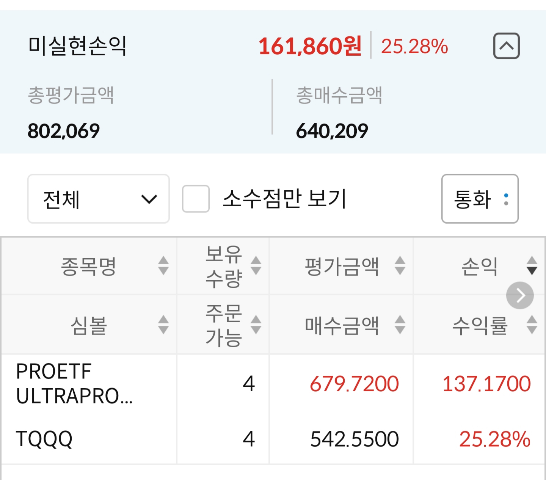Select purchase amount 542.5500
The width and height of the screenshot is (546, 480).
[x=354, y=439]
